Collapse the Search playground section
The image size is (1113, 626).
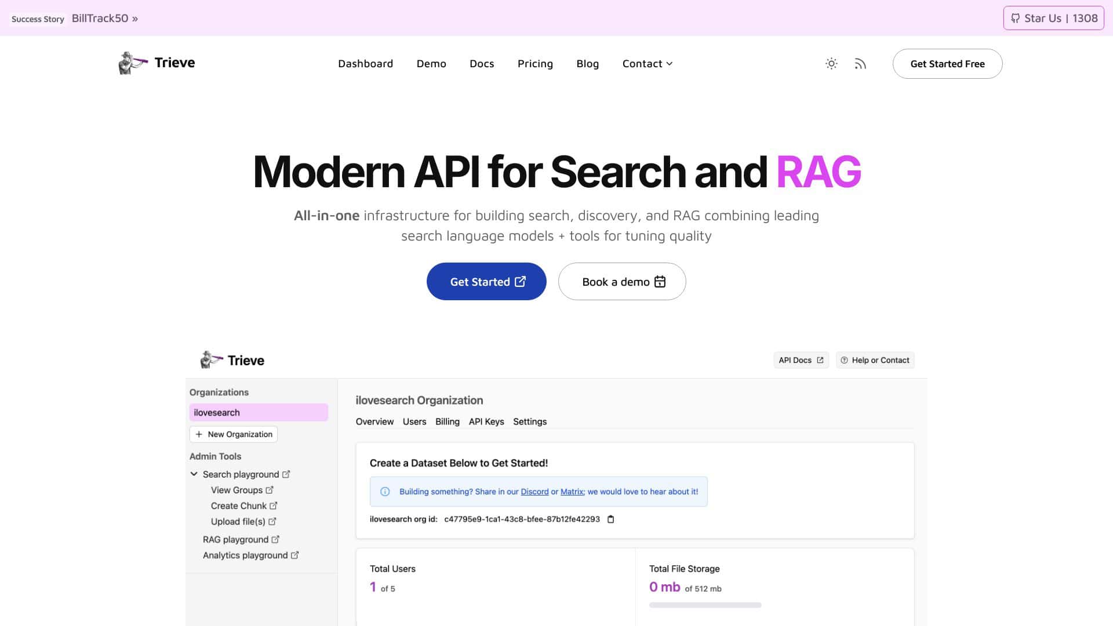pyautogui.click(x=194, y=474)
